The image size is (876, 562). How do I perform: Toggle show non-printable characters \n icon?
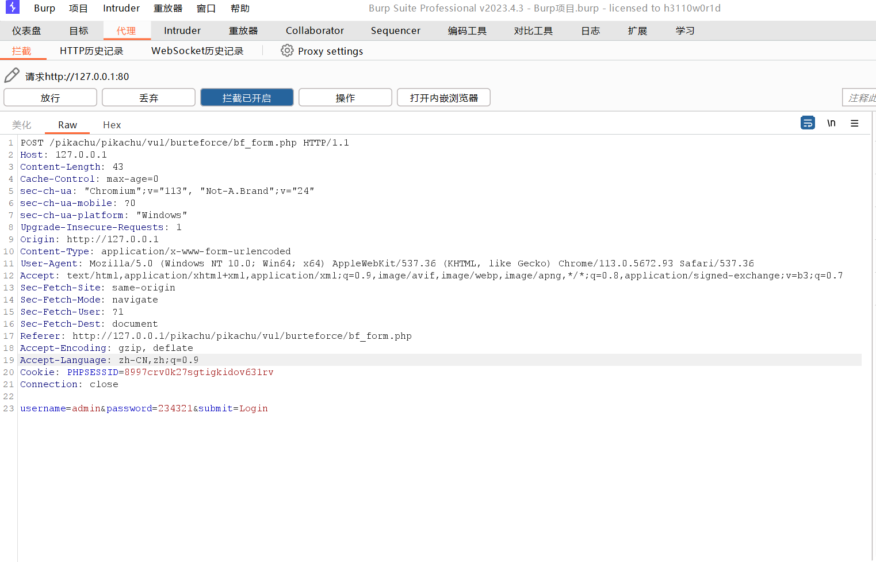(x=831, y=123)
